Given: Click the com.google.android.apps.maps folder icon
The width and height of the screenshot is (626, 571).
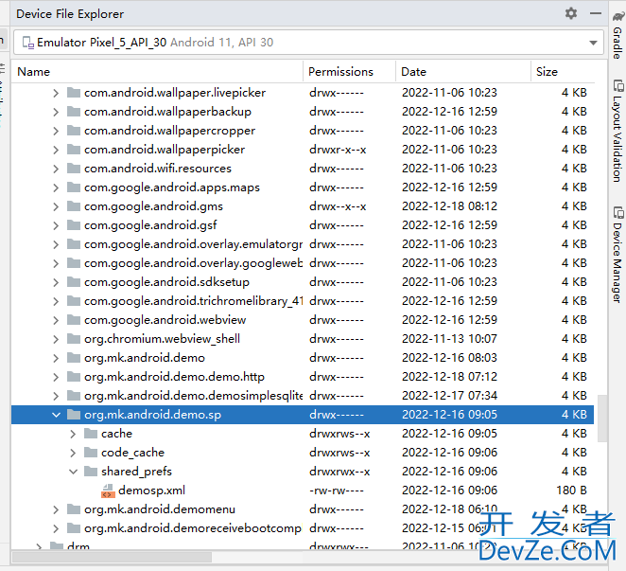Looking at the screenshot, I should (74, 187).
